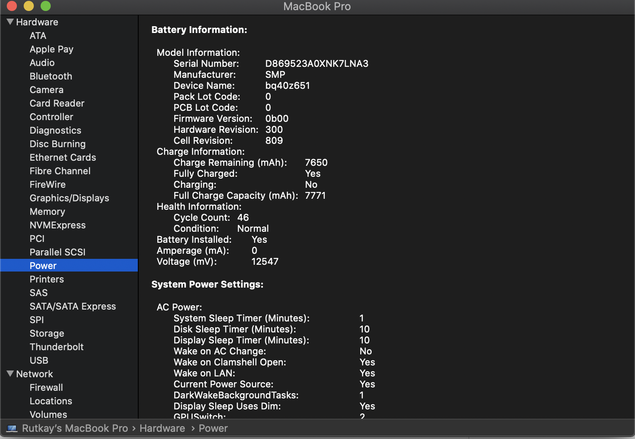Show Bluetooth hardware information

[x=51, y=76]
